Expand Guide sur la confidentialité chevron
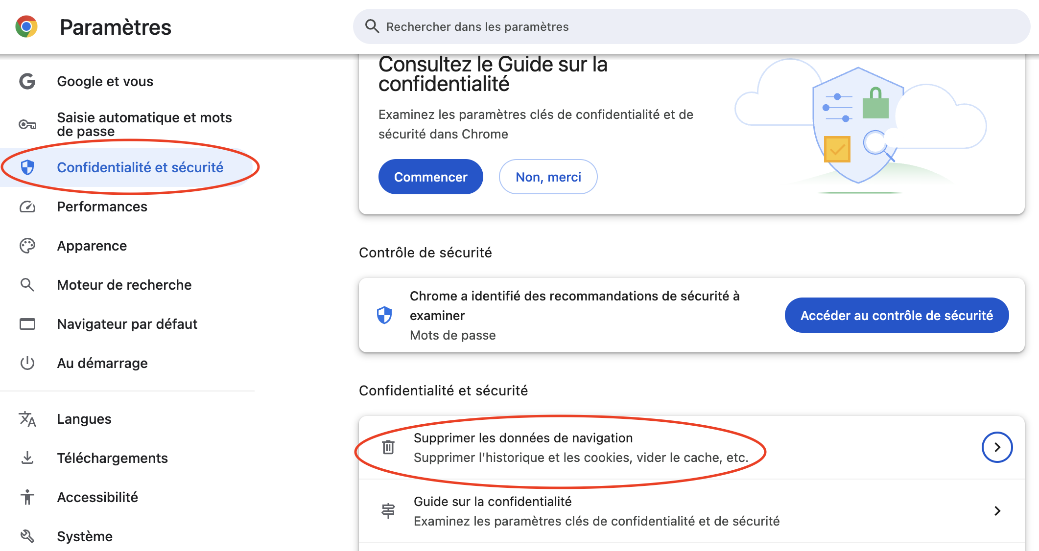The width and height of the screenshot is (1039, 551). click(x=997, y=511)
